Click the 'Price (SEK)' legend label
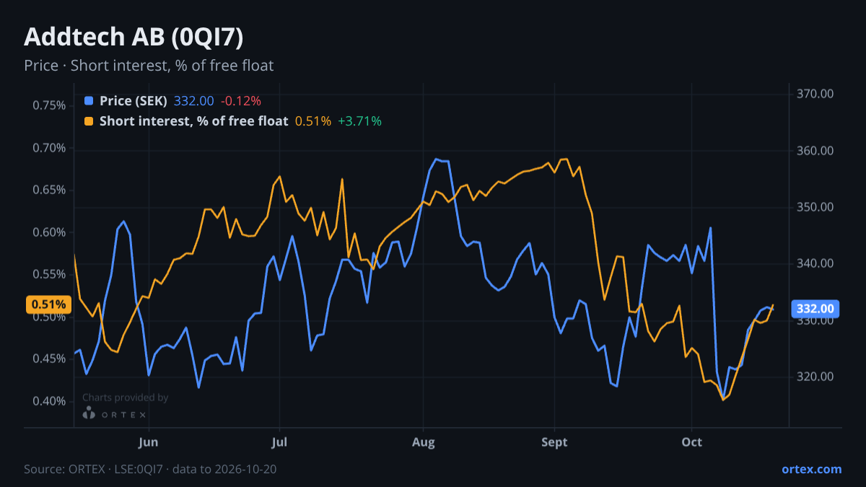The height and width of the screenshot is (487, 866). (134, 101)
